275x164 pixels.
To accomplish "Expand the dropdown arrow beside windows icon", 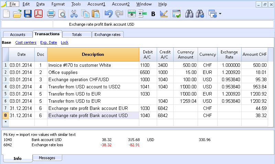I will click(x=220, y=14).
